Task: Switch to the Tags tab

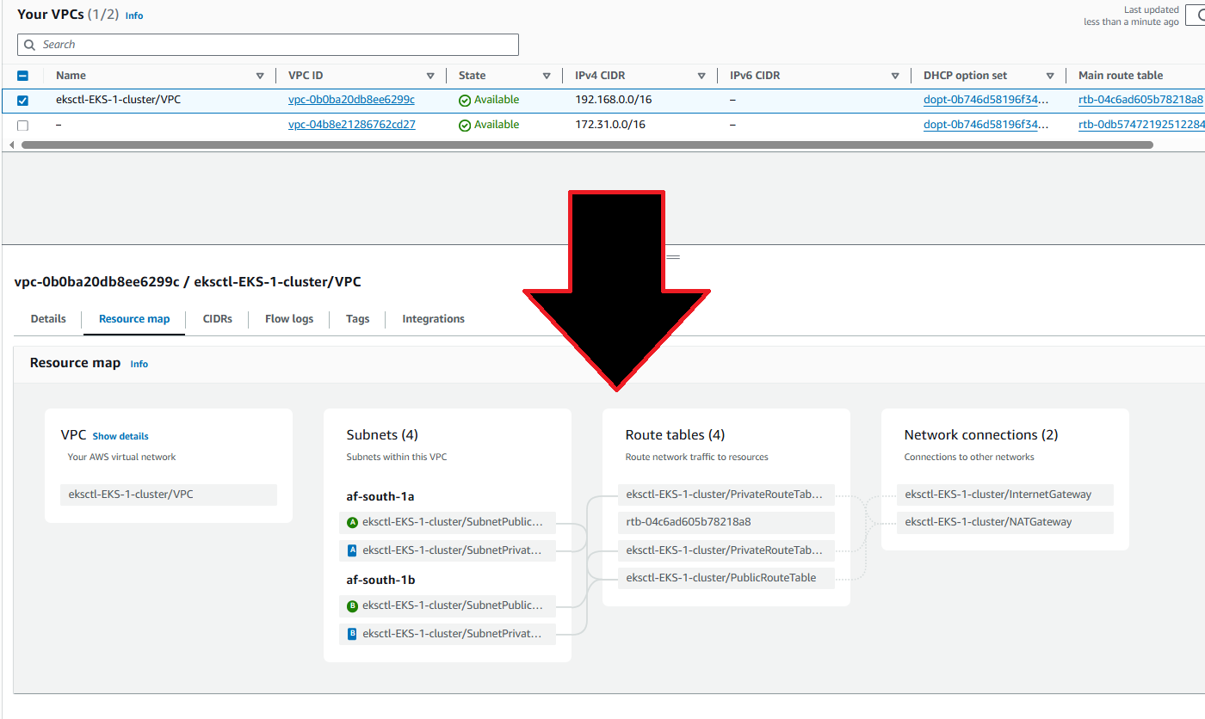Action: click(358, 319)
